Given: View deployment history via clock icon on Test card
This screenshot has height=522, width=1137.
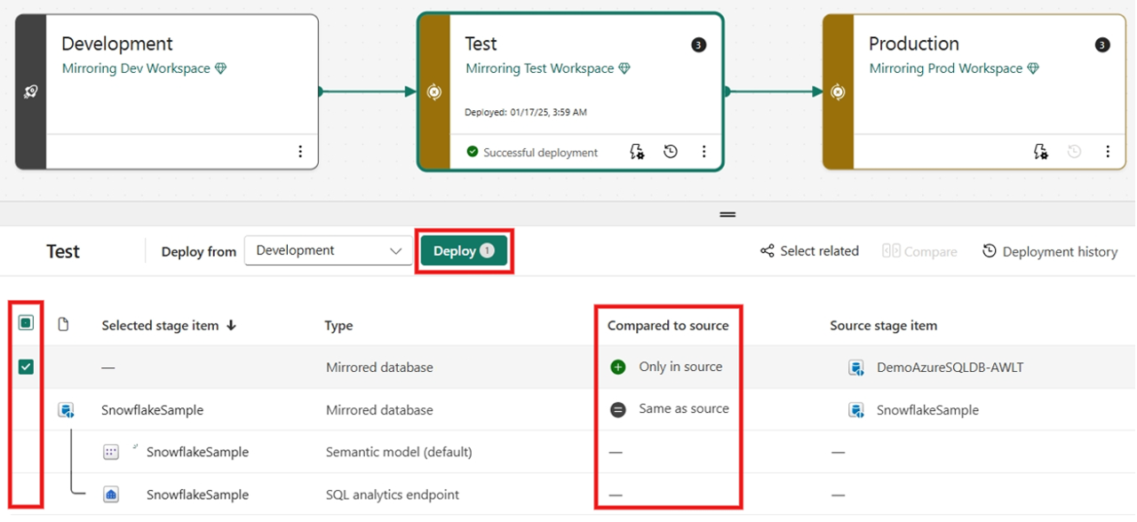Looking at the screenshot, I should 670,151.
